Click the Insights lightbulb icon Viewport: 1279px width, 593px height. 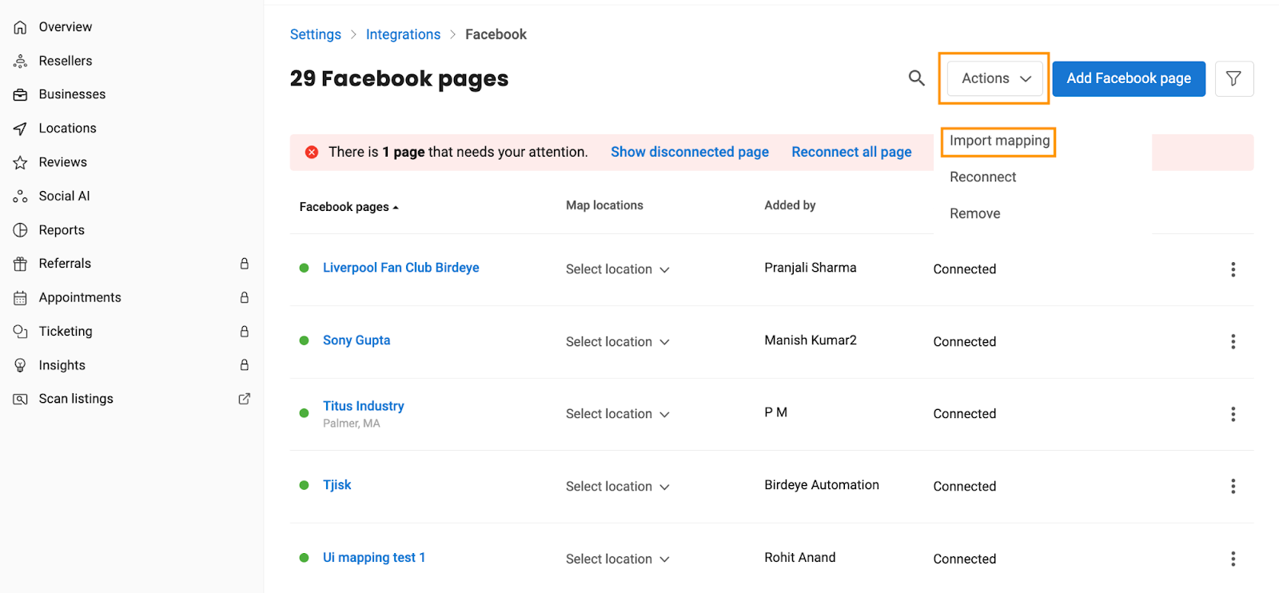click(x=20, y=365)
